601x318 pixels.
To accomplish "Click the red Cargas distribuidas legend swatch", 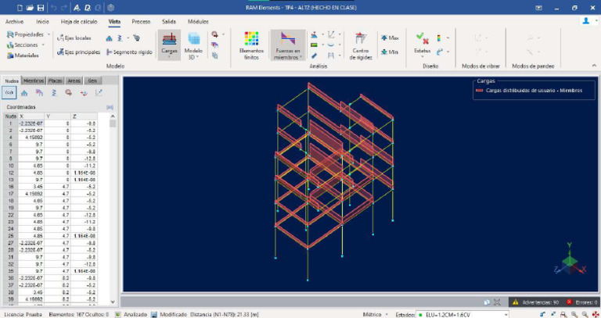I will (480, 91).
